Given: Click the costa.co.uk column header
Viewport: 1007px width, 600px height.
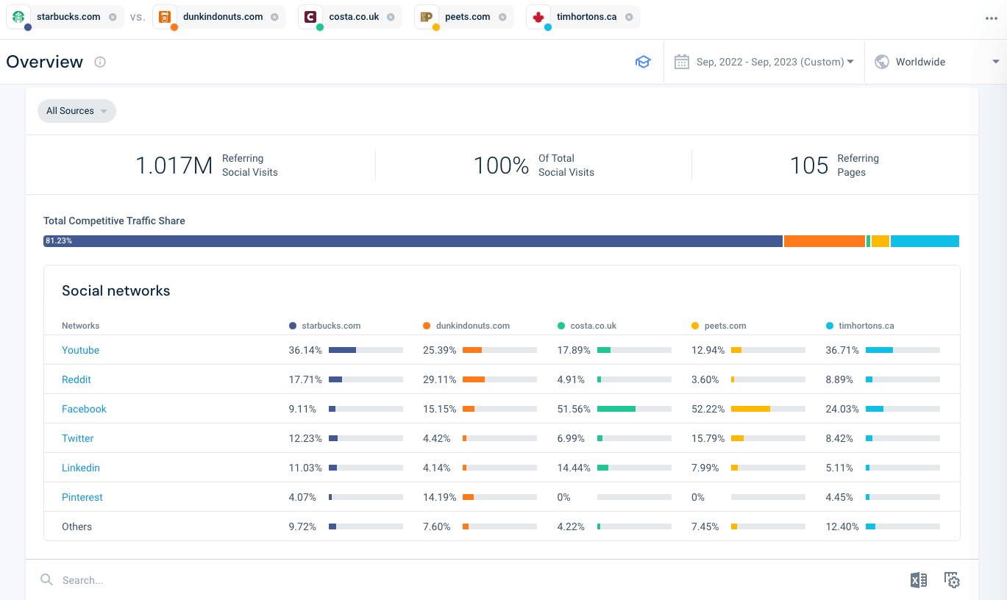Looking at the screenshot, I should pos(587,326).
